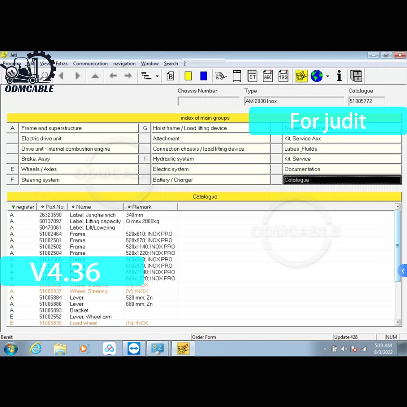Click scrollbar down arrow in catalogue list
Screen dimensions: 407x407
pos(398,322)
